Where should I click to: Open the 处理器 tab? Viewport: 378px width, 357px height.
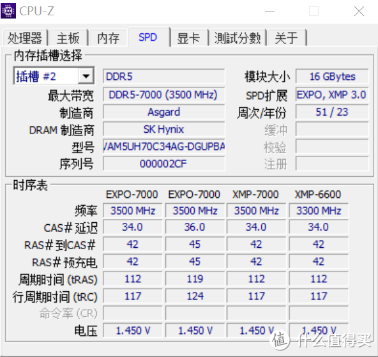pyautogui.click(x=25, y=38)
